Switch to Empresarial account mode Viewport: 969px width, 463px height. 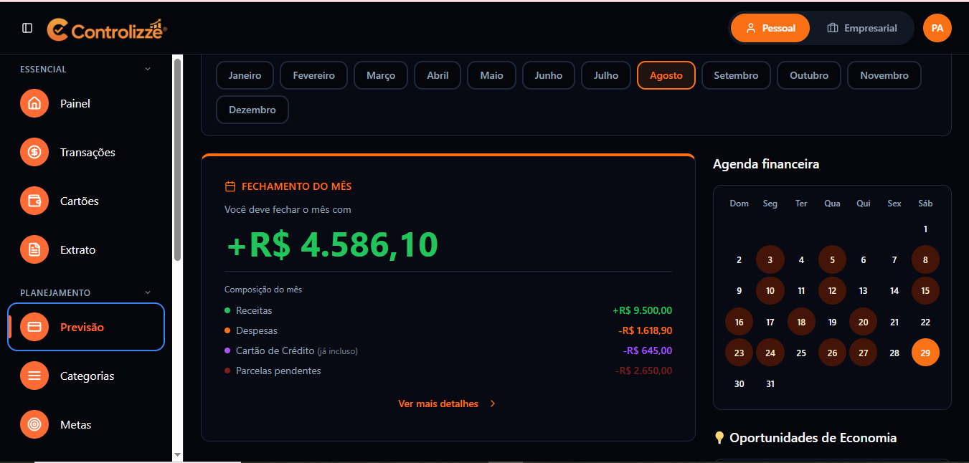pyautogui.click(x=862, y=28)
